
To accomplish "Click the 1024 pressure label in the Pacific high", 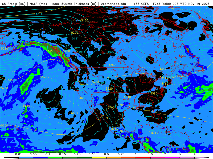I will [x=46, y=102].
